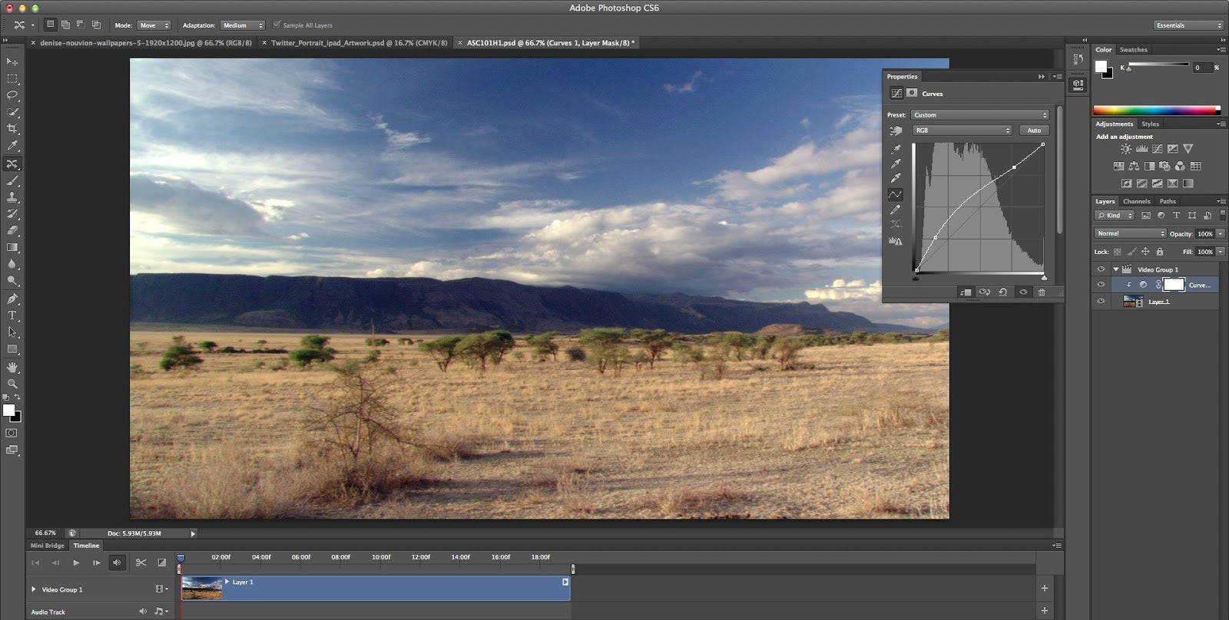The width and height of the screenshot is (1229, 620).
Task: Click the Auto button in Curves
Action: pyautogui.click(x=1034, y=130)
